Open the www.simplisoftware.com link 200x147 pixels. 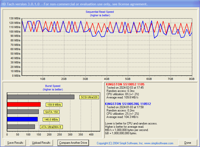(159, 143)
